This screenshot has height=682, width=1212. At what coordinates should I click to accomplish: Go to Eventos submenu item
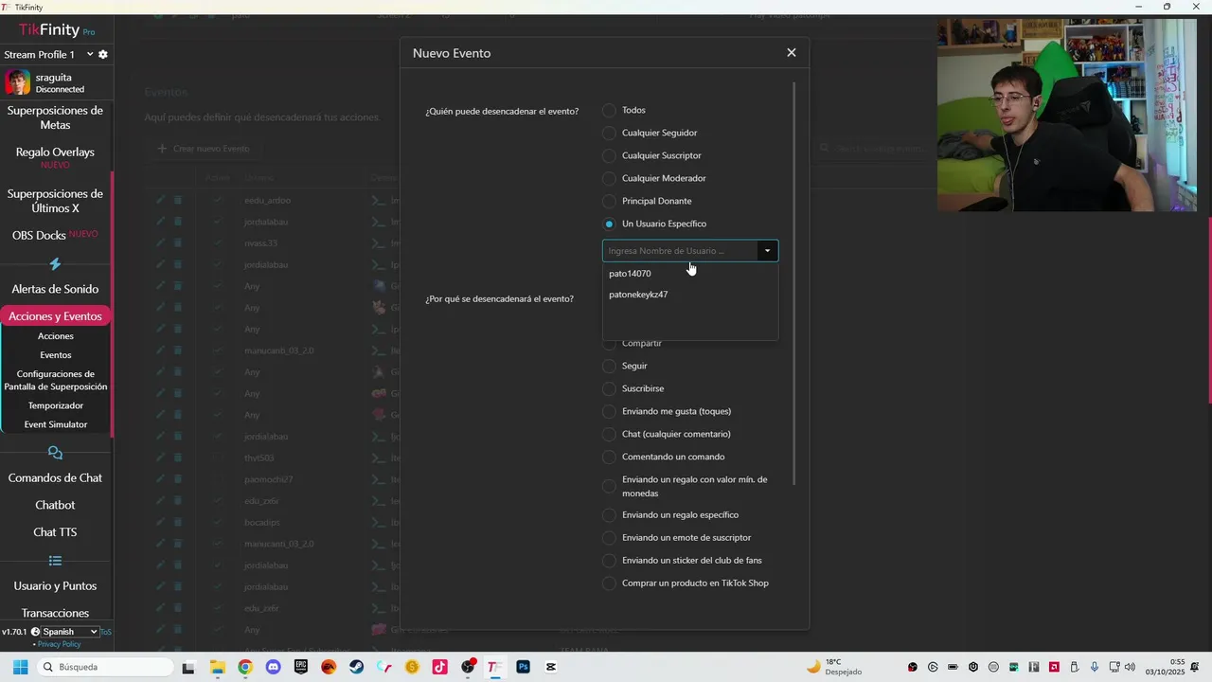point(55,355)
